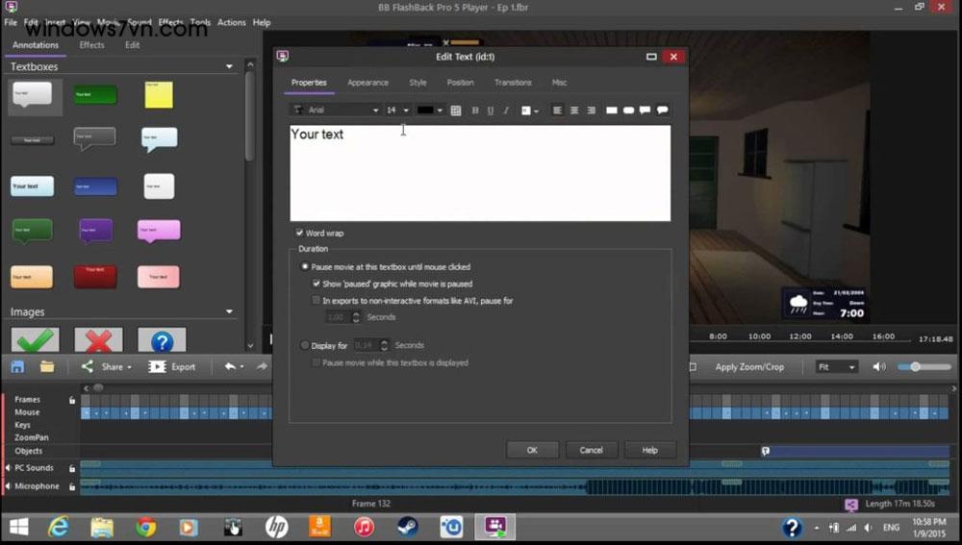Viewport: 962px width, 545px height.
Task: Click the italic formatting icon
Action: click(x=506, y=111)
